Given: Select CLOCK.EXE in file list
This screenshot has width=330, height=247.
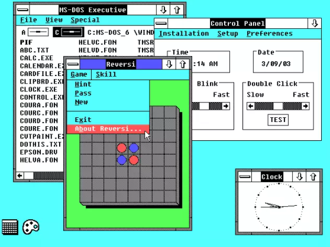Looking at the screenshot, I should point(38,90).
